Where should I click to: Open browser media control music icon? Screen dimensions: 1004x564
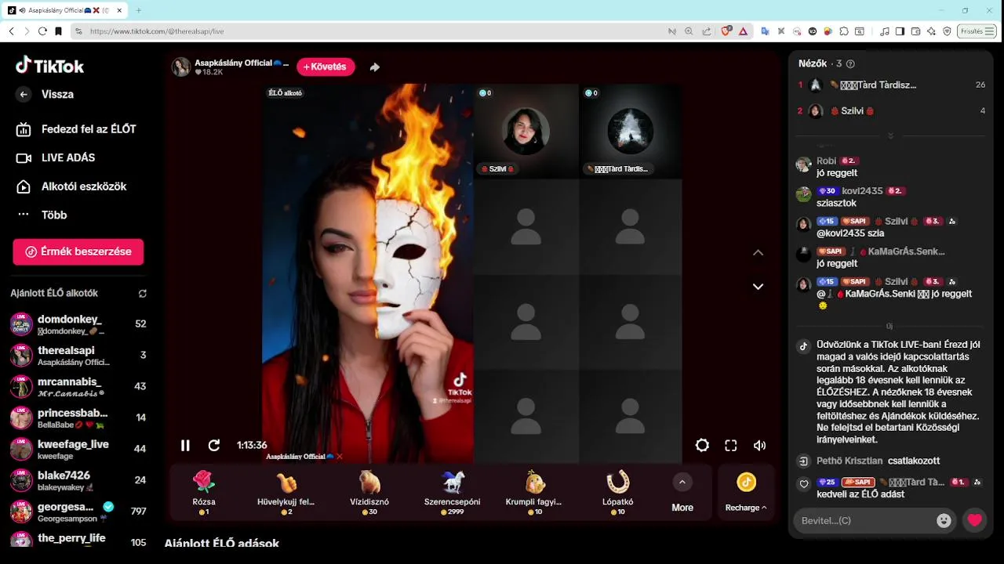tap(885, 31)
